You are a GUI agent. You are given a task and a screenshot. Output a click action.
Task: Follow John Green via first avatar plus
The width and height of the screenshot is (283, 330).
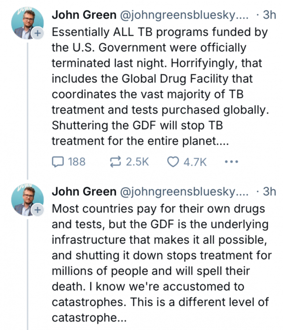pyautogui.click(x=37, y=34)
